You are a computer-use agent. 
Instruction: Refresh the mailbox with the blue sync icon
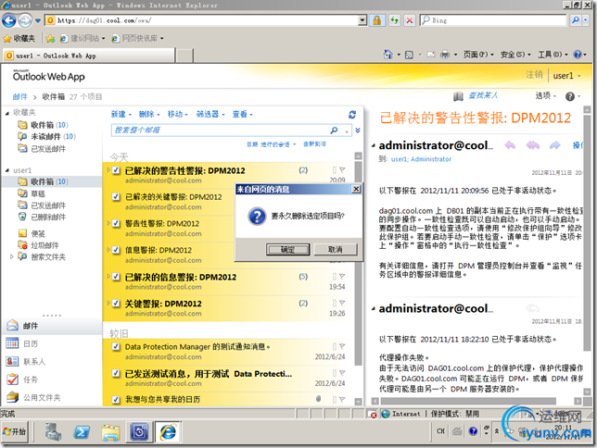tap(352, 114)
